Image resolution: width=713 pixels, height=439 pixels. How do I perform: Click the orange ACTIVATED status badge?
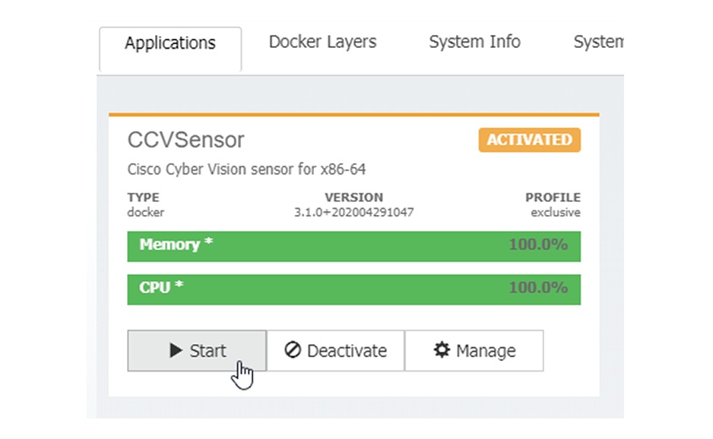coord(528,140)
